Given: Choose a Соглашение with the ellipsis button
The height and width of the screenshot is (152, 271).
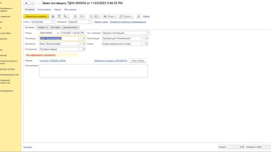Looking at the screenshot, I should pyautogui.click(x=80, y=49).
